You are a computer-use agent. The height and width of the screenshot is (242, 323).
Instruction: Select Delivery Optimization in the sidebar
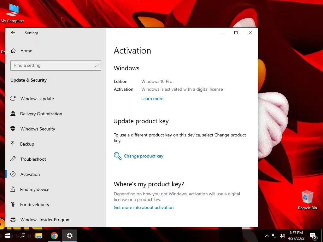tap(56, 114)
